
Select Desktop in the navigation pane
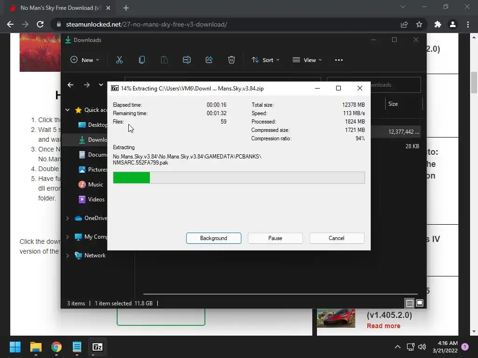93,125
